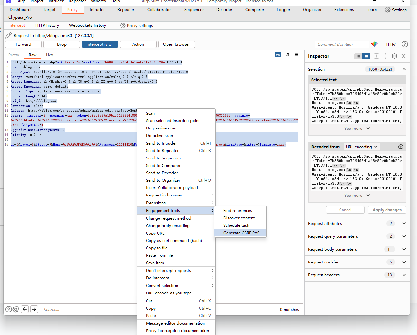Forward the intercepted request
The width and height of the screenshot is (417, 335).
click(x=23, y=44)
